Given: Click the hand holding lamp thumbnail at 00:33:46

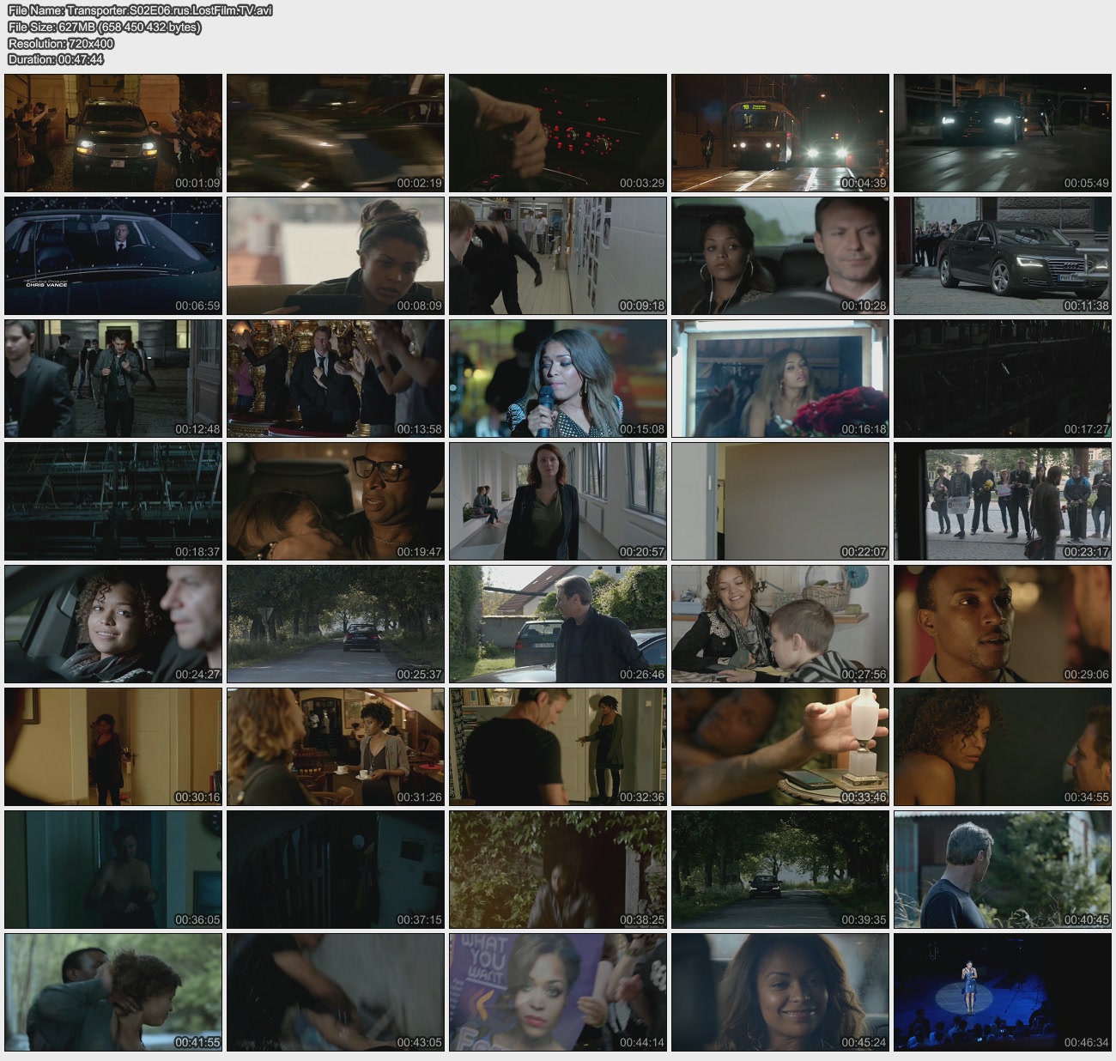Looking at the screenshot, I should (780, 747).
